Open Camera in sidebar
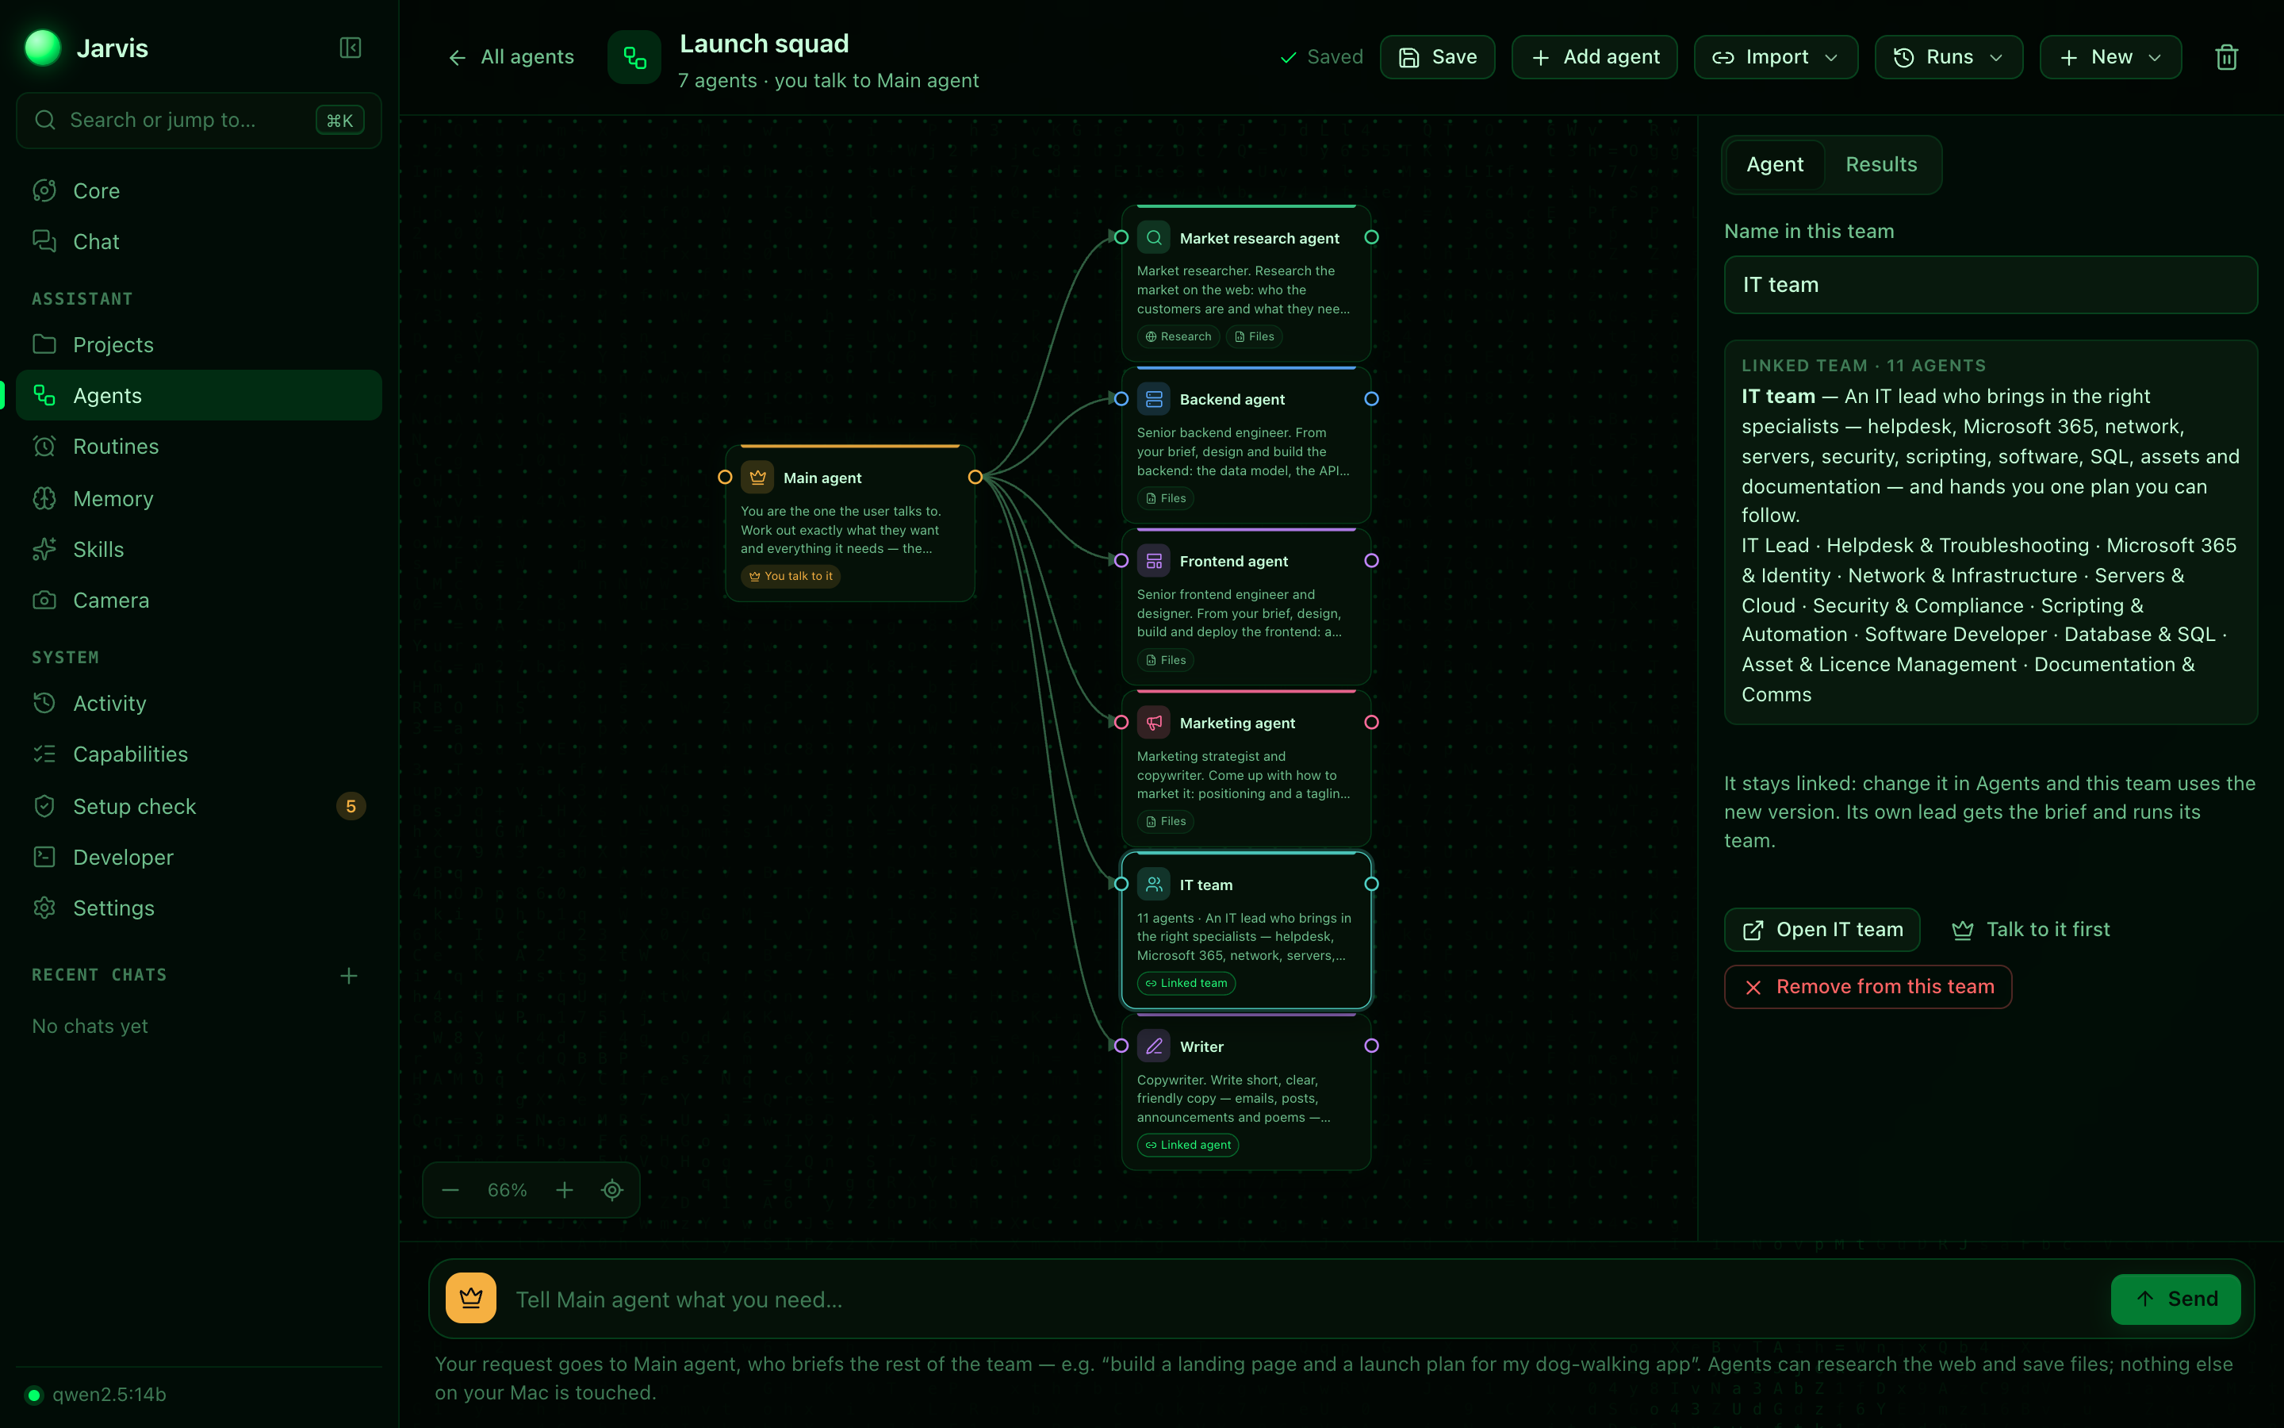 click(199, 601)
